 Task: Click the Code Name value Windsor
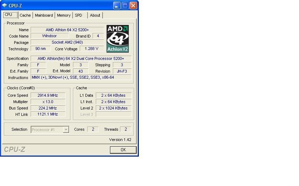(x=49, y=36)
